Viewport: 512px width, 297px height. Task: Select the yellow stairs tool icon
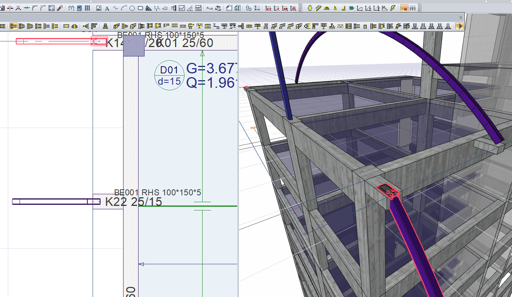click(318, 8)
